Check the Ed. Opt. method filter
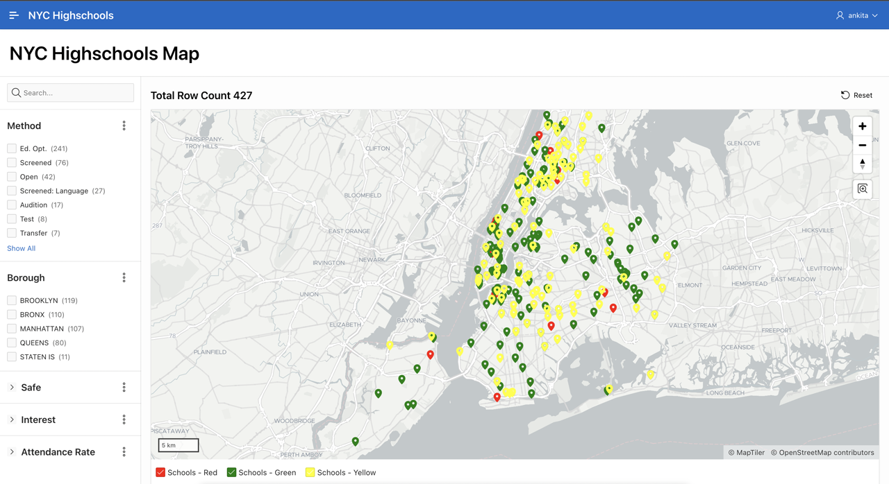Screen dimensions: 889x484 (x=12, y=148)
